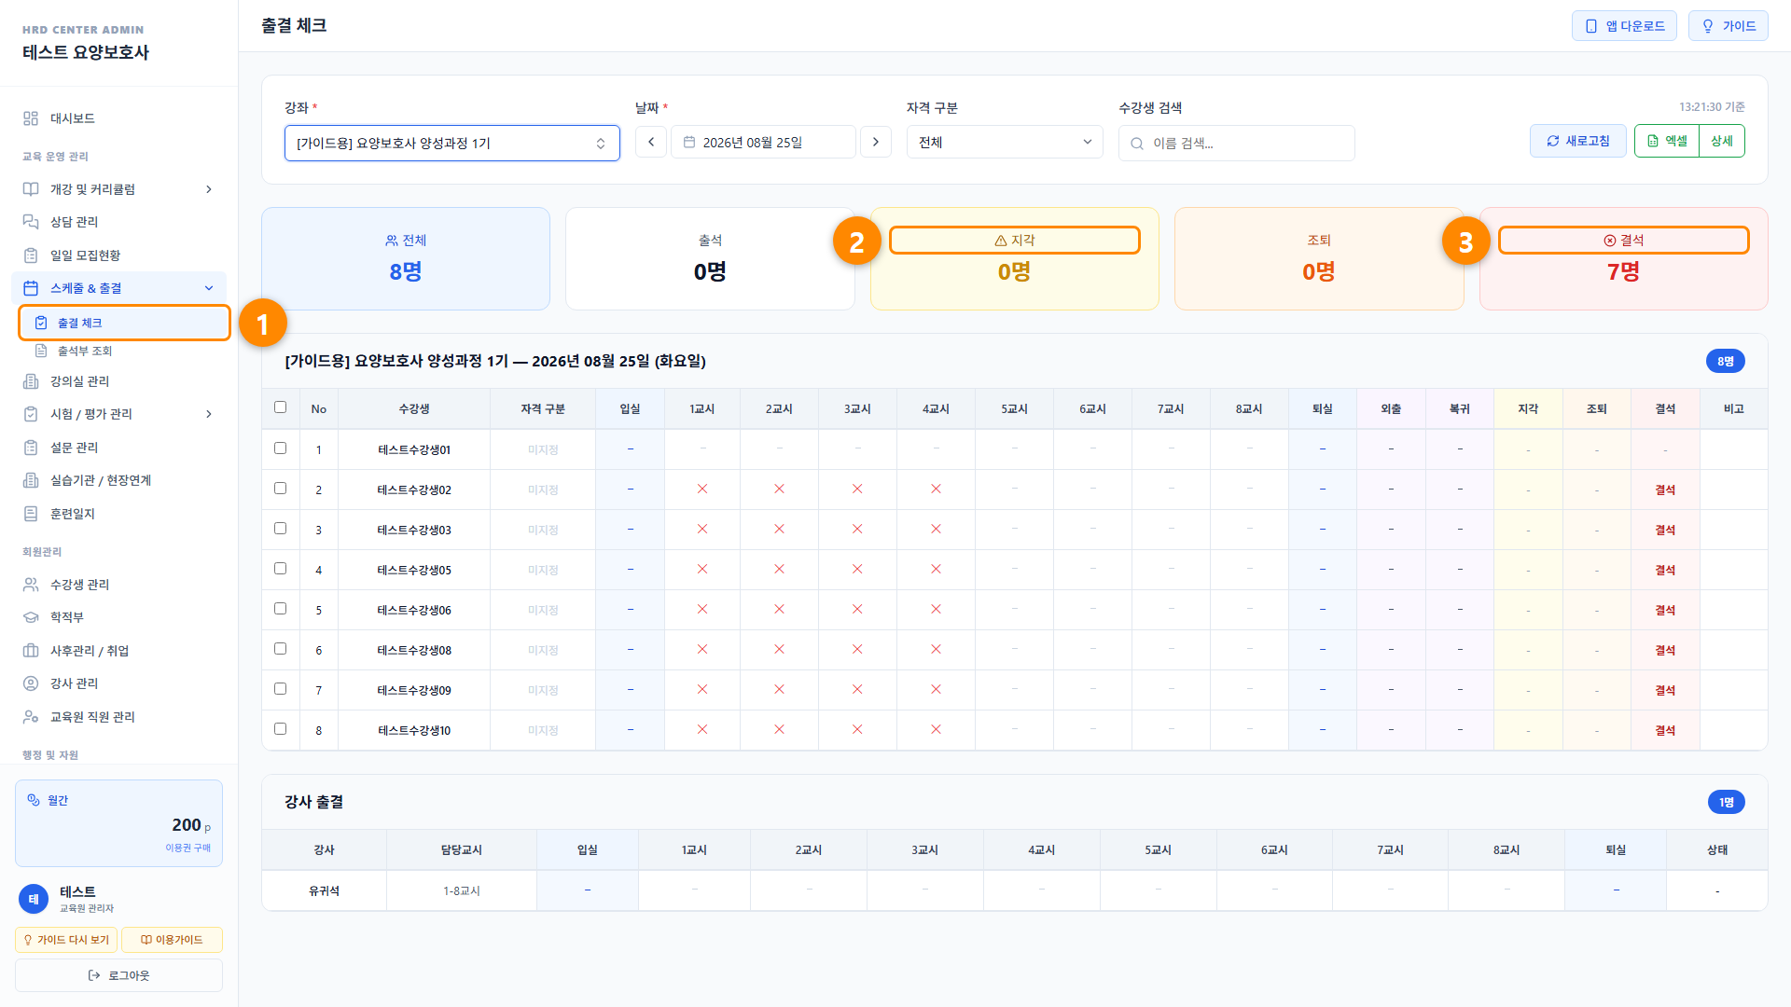Click the 상세 button
The image size is (1791, 1007).
[1722, 141]
